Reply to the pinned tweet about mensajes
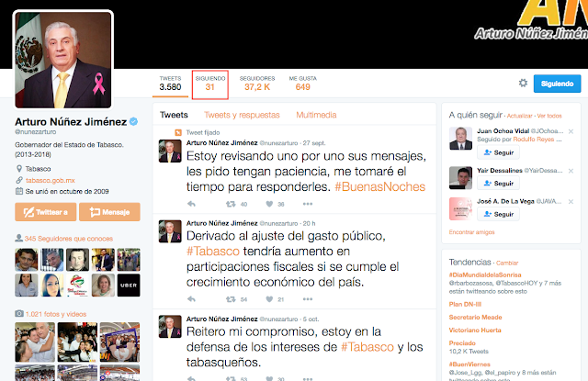The width and height of the screenshot is (588, 381). (x=191, y=204)
